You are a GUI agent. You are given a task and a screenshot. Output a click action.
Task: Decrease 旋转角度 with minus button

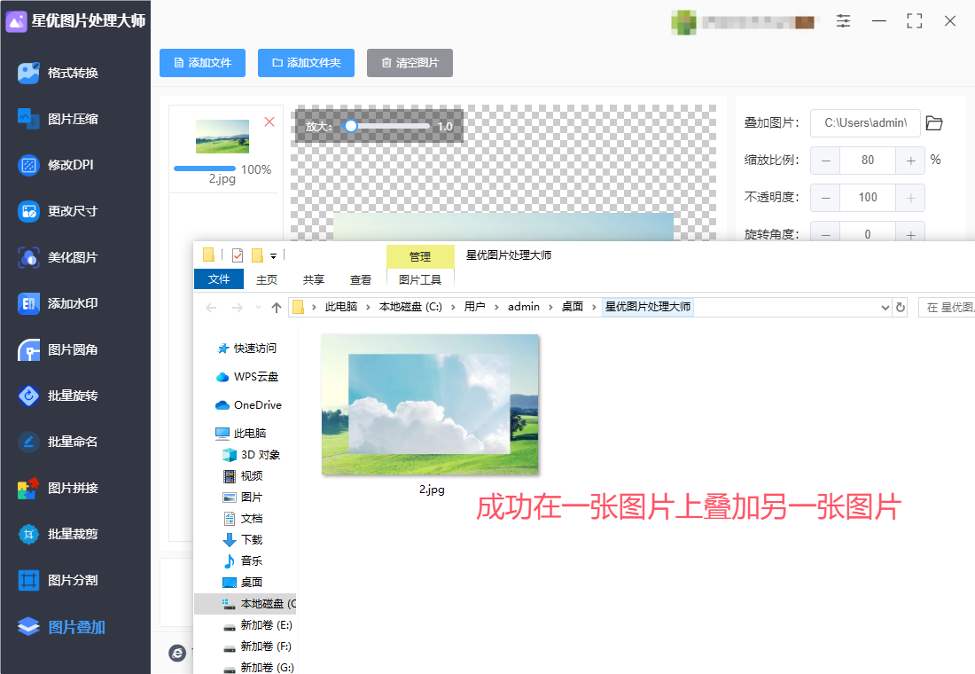[x=825, y=234]
